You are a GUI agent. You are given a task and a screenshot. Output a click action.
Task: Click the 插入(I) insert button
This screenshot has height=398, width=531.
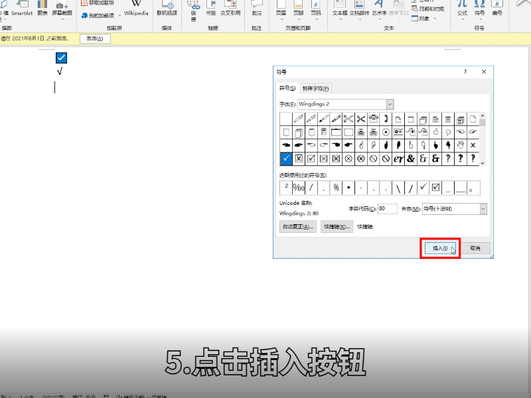click(440, 248)
